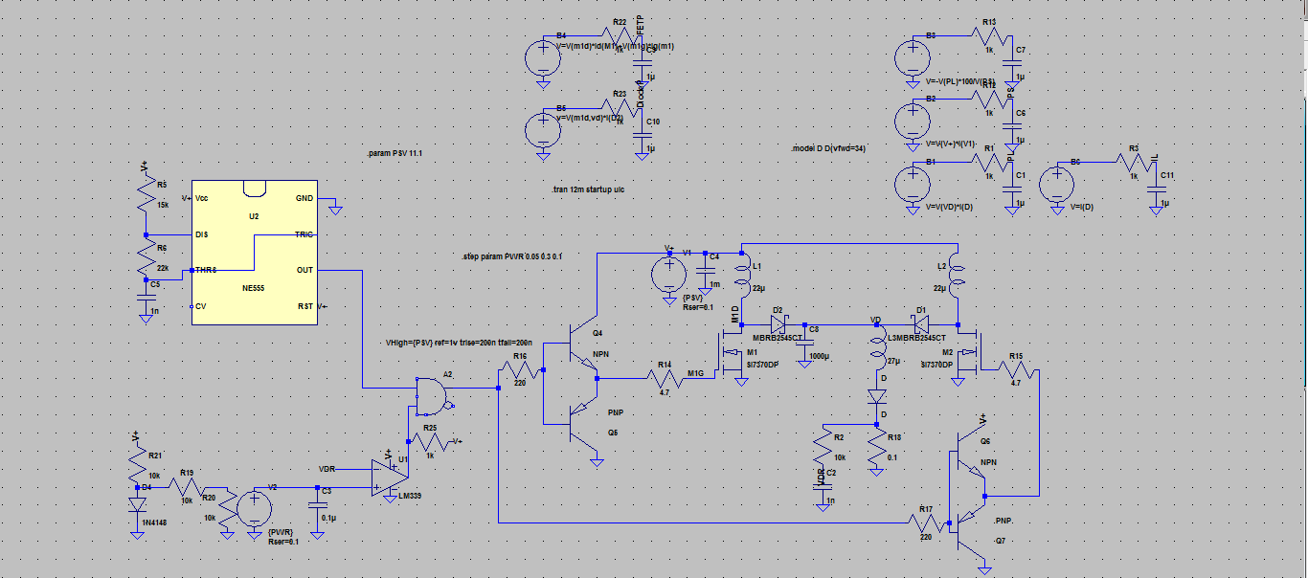Select the 1N4148 diode D4
The height and width of the screenshot is (578, 1308).
click(x=138, y=504)
